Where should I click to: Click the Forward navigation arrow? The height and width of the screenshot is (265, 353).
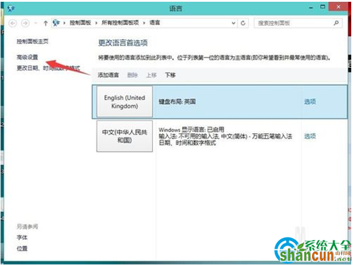(25, 23)
